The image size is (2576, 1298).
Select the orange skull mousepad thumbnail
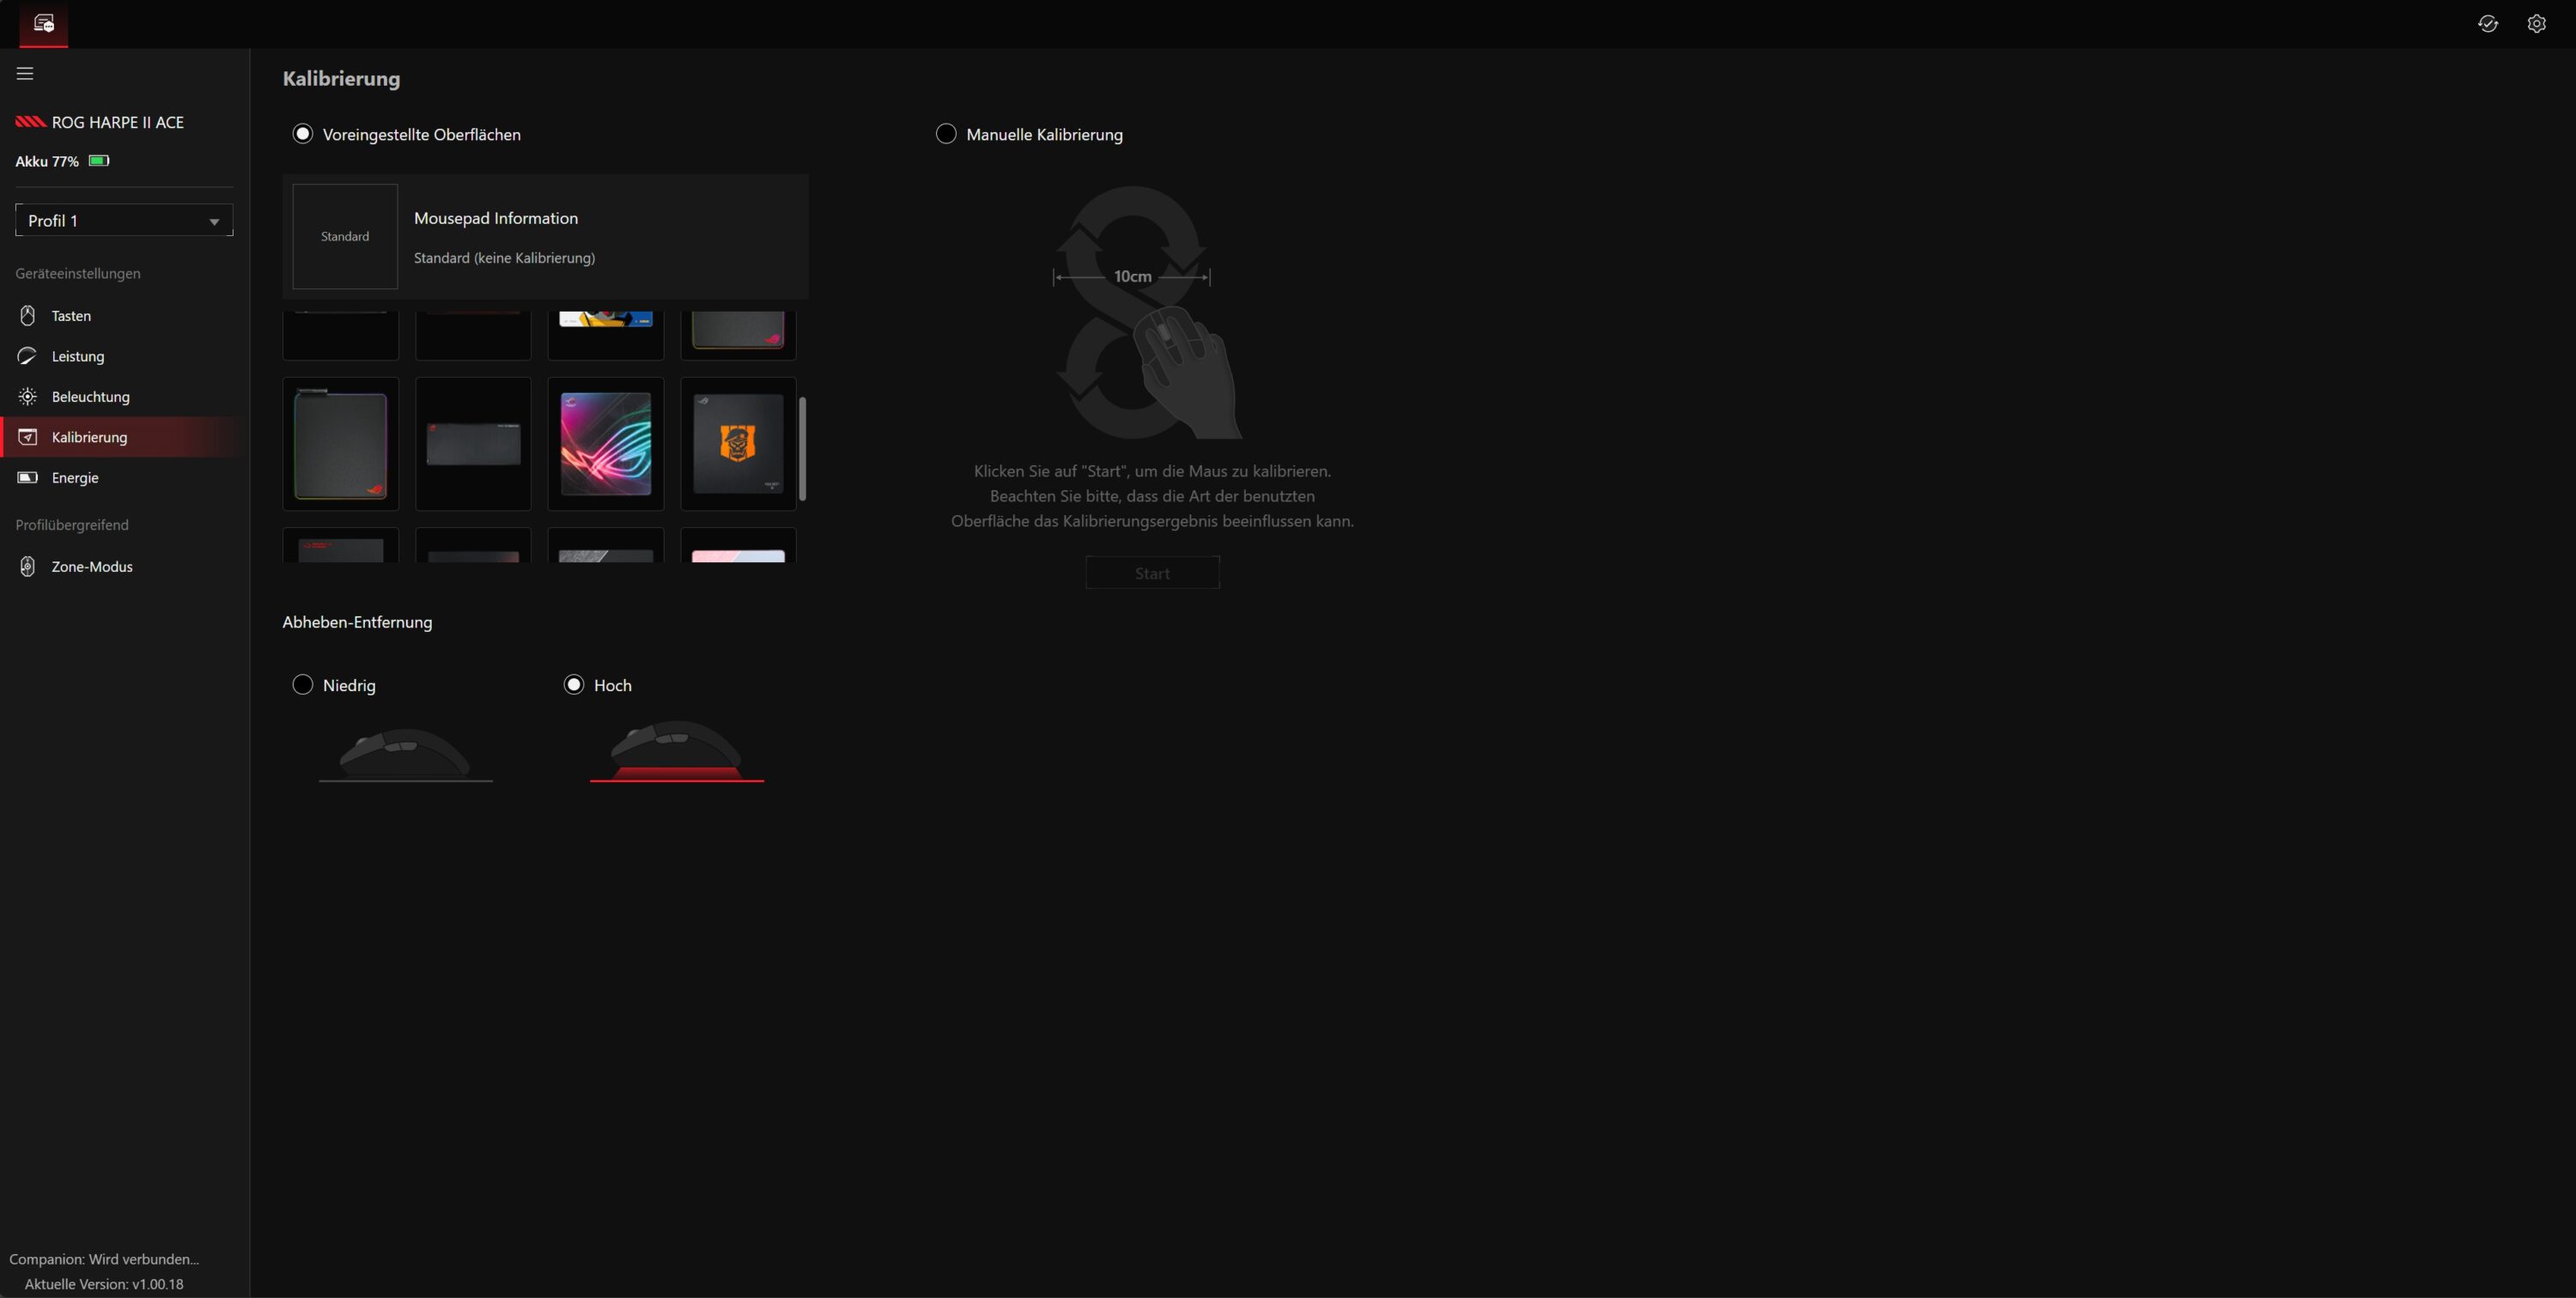(738, 444)
